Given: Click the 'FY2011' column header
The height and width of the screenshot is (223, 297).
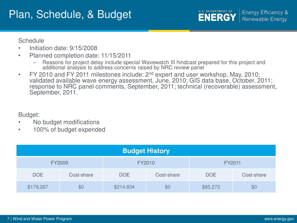Looking at the screenshot, I should click(x=232, y=163).
